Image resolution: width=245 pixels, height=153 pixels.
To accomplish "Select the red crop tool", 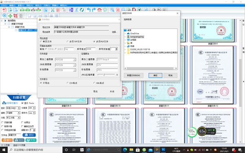I will (16, 16).
